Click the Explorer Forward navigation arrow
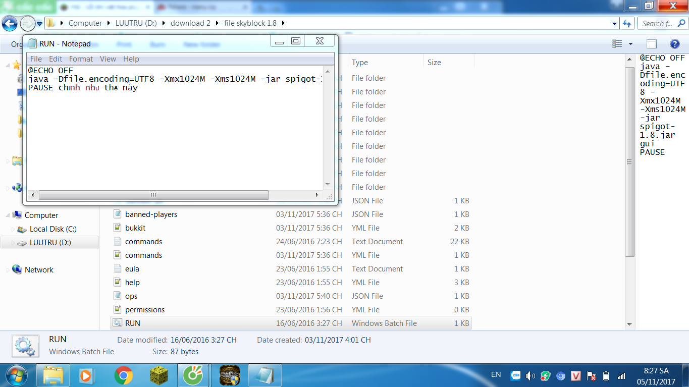Screen dimensions: 689x387 point(27,23)
